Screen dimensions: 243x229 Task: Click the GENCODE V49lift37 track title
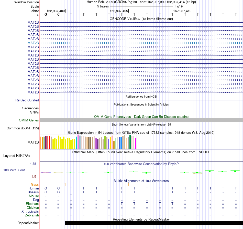(x=141, y=19)
